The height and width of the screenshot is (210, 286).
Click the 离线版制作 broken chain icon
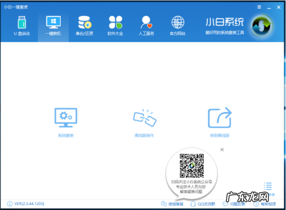[x=145, y=118]
